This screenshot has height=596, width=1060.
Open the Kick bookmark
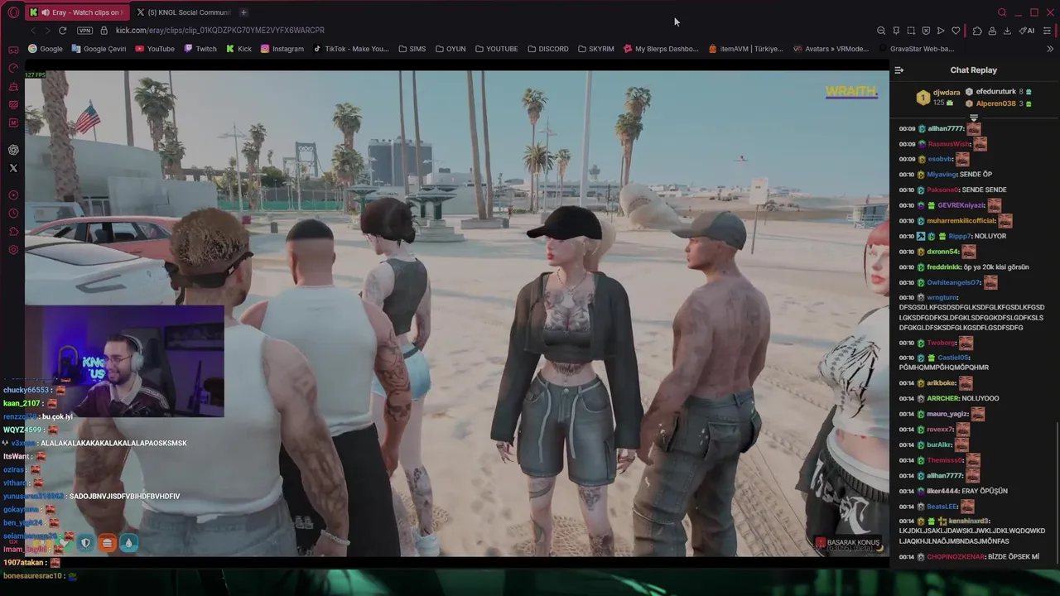click(238, 49)
